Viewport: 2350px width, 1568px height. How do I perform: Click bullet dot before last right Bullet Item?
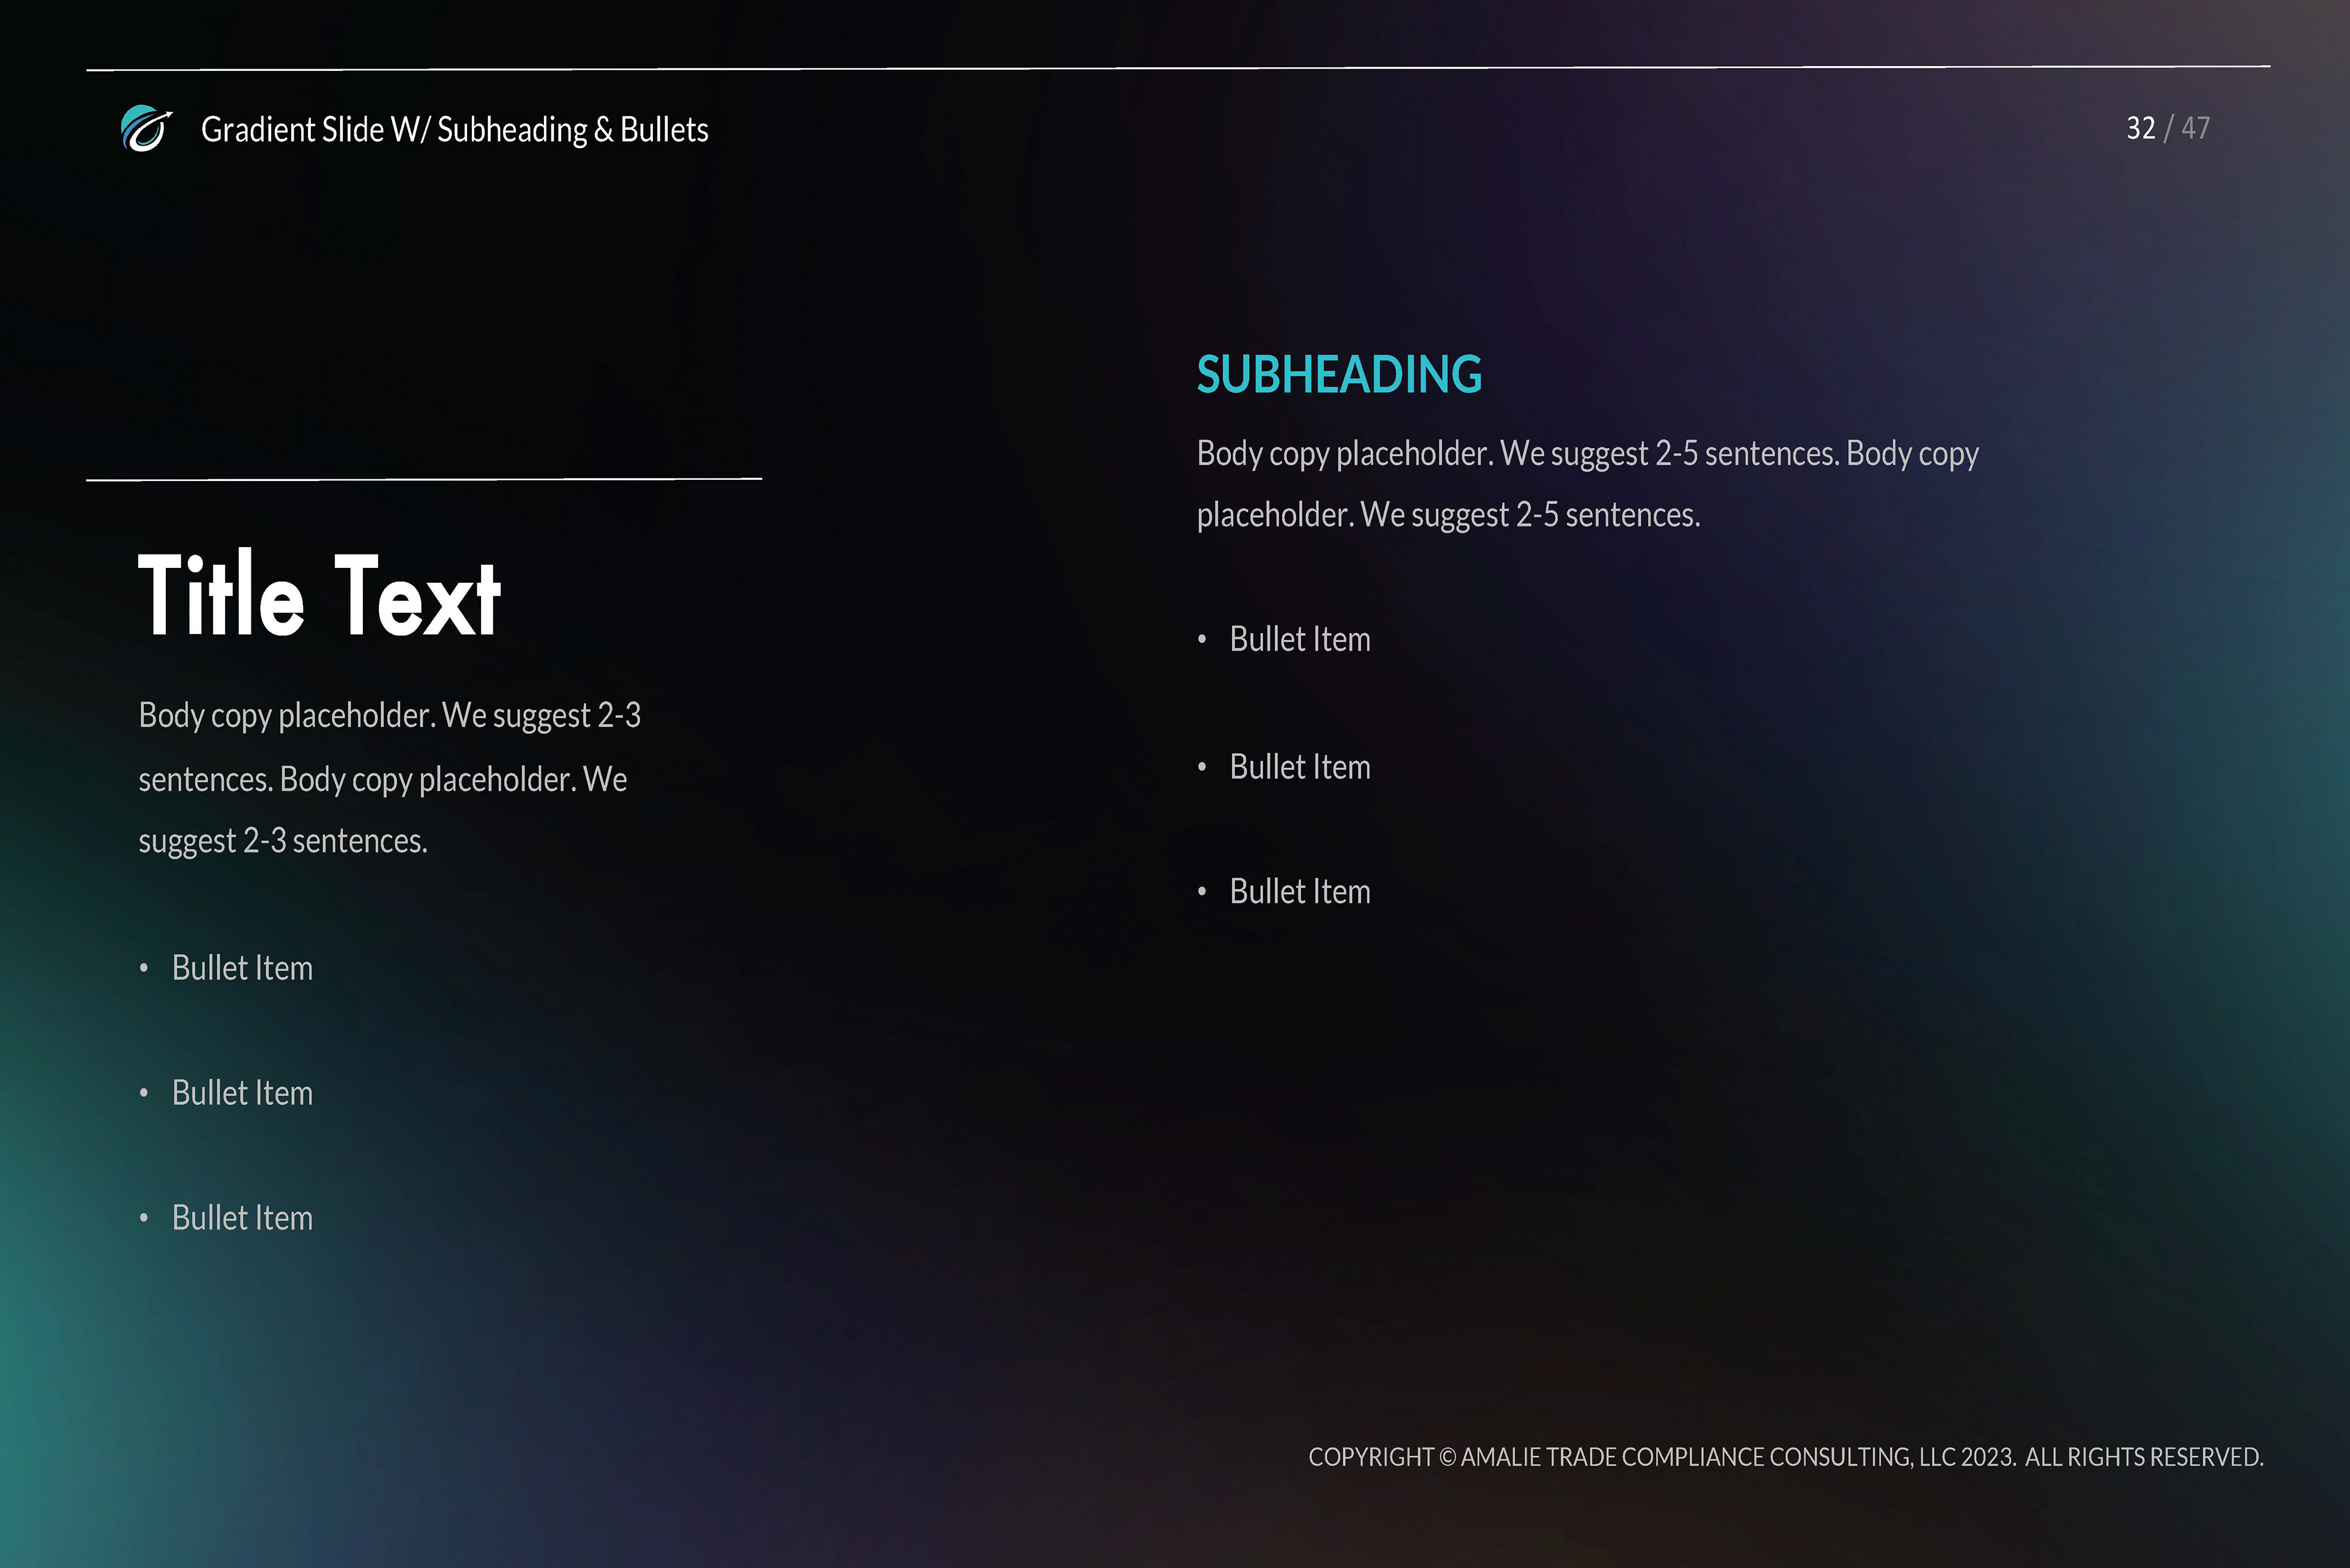click(x=1202, y=892)
